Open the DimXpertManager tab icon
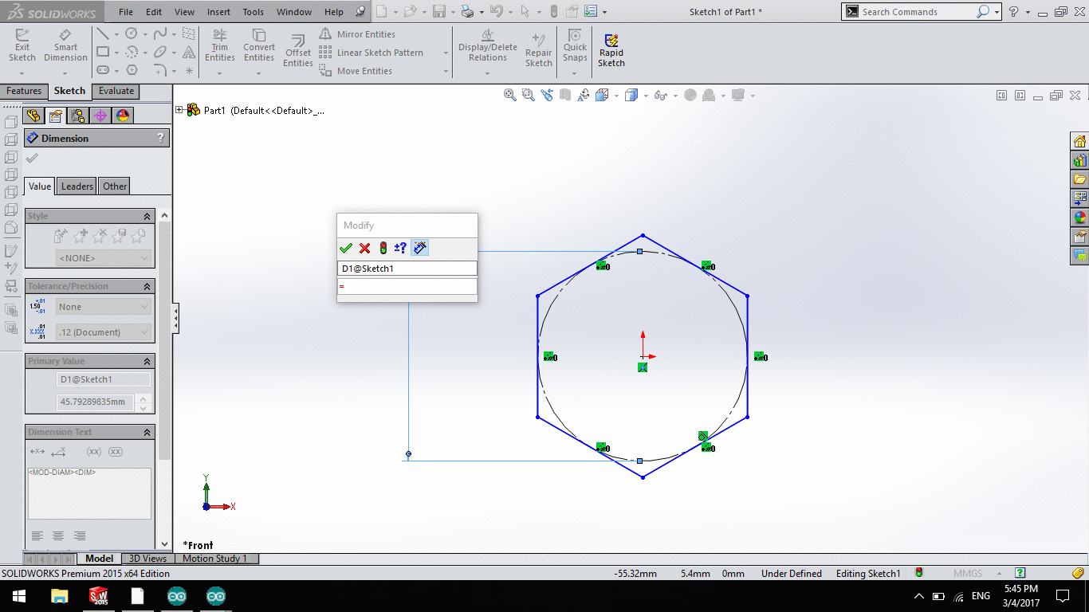 pyautogui.click(x=100, y=116)
